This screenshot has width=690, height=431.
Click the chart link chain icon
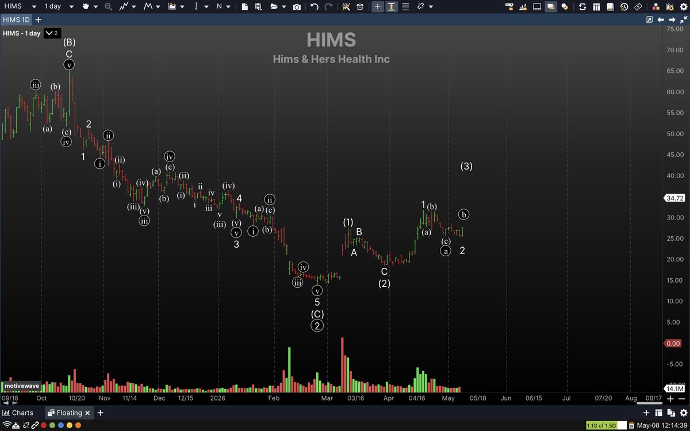coord(421,6)
